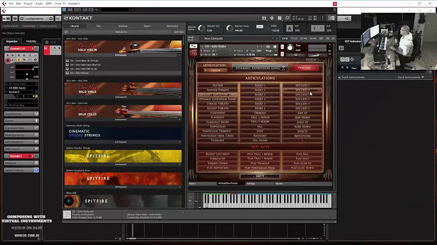Image resolution: width=437 pixels, height=245 pixels.
Task: Toggle the Mute button on Solo Violin
Action: (282, 54)
